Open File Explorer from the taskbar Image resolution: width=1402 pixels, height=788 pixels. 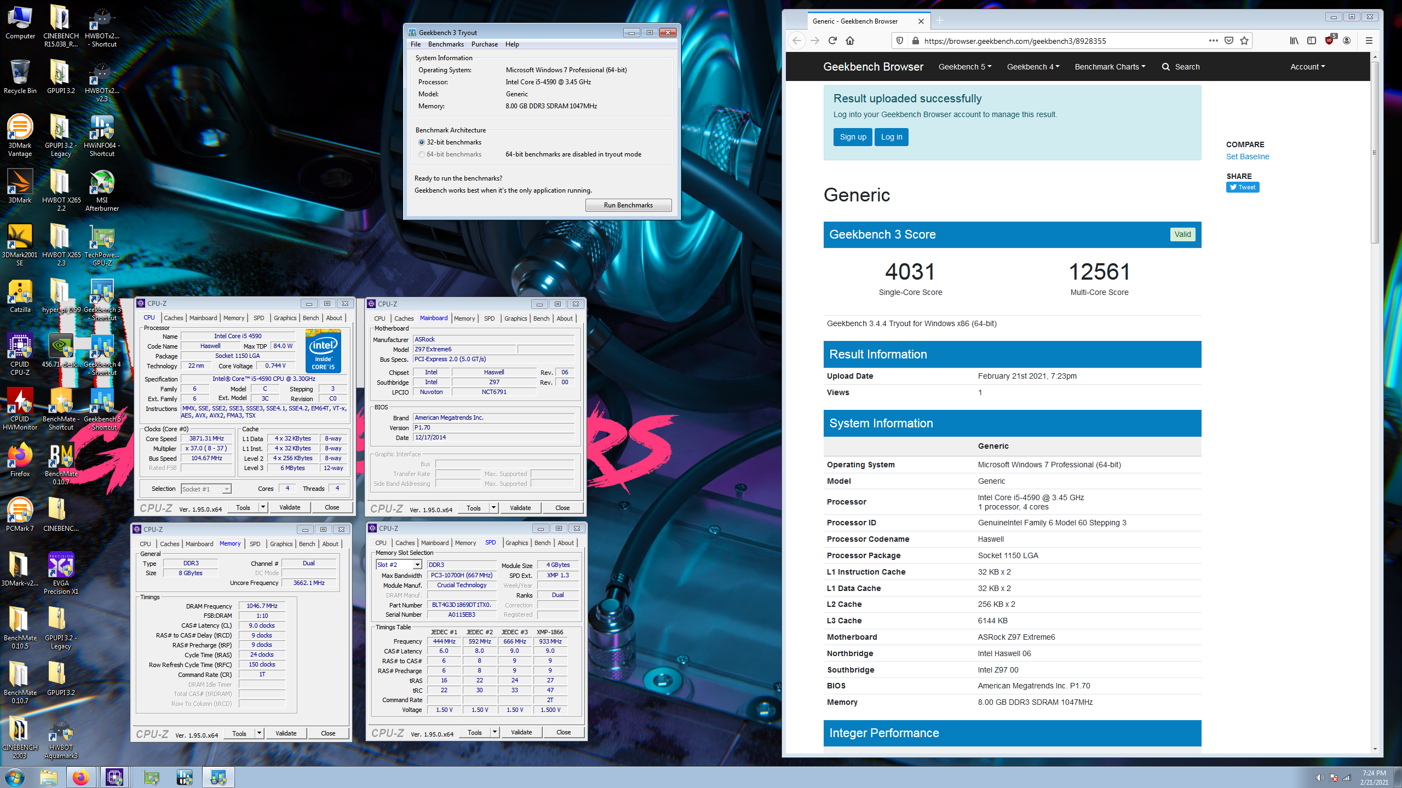tap(49, 777)
